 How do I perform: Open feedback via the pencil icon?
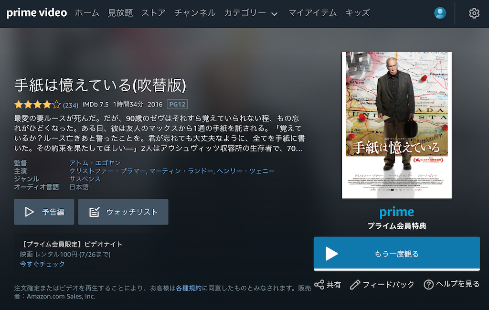pyautogui.click(x=355, y=284)
